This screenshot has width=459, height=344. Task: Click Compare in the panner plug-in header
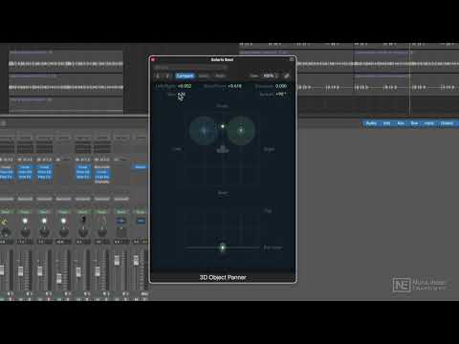(x=185, y=75)
